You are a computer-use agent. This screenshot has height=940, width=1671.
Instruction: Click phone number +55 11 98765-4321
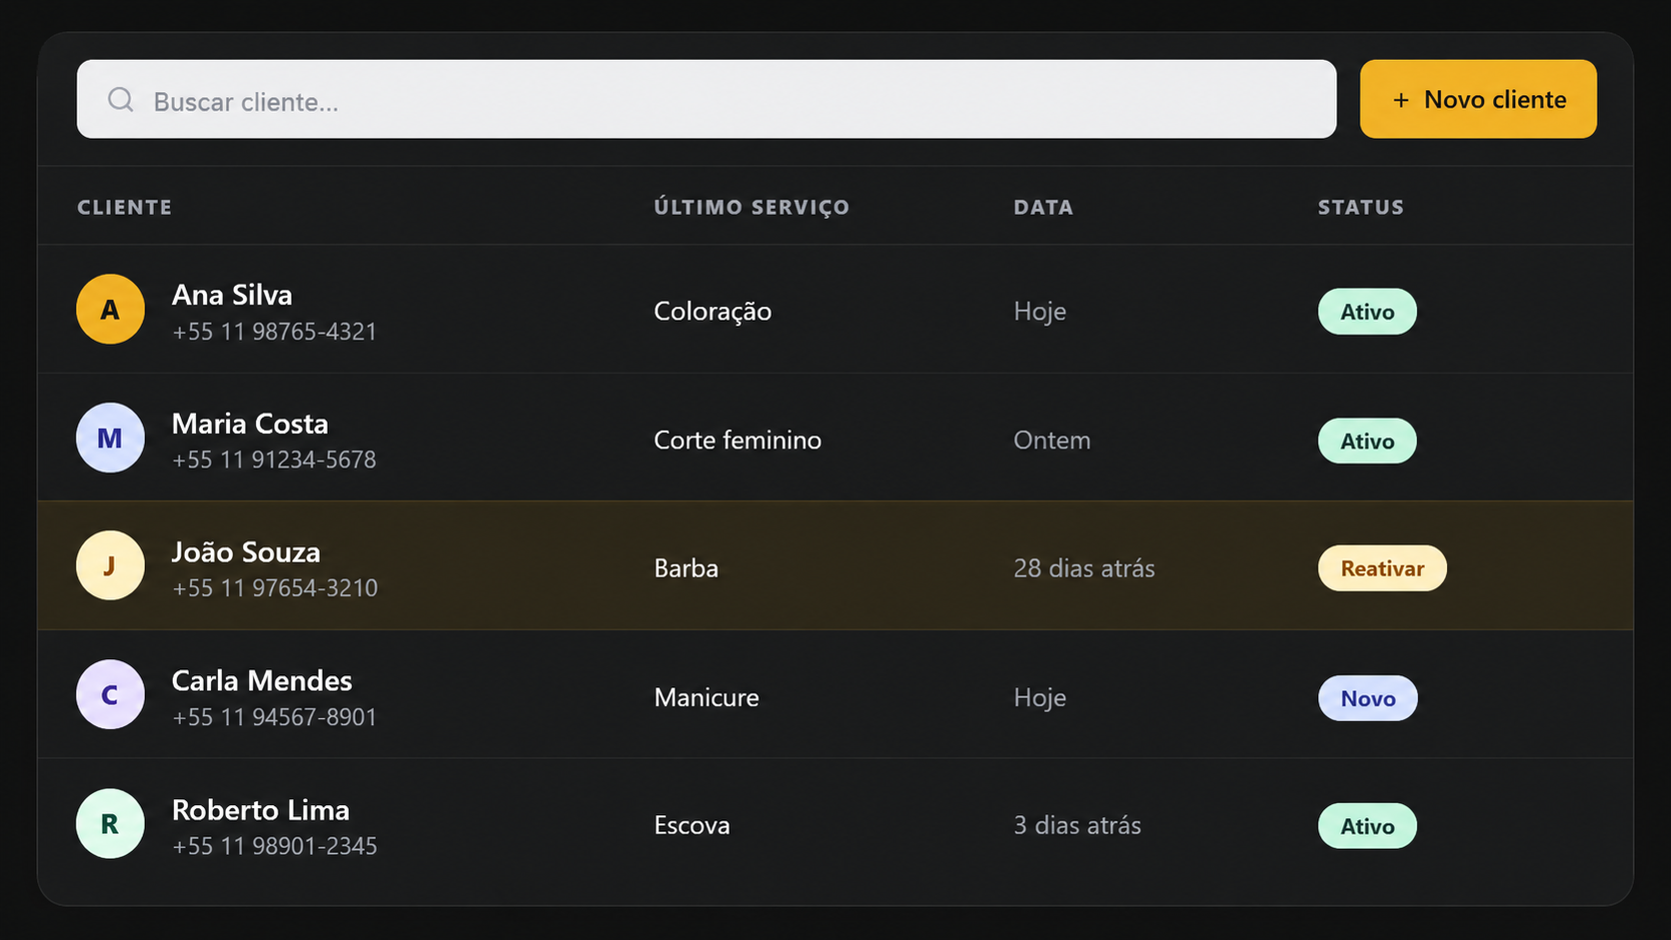[x=275, y=332]
